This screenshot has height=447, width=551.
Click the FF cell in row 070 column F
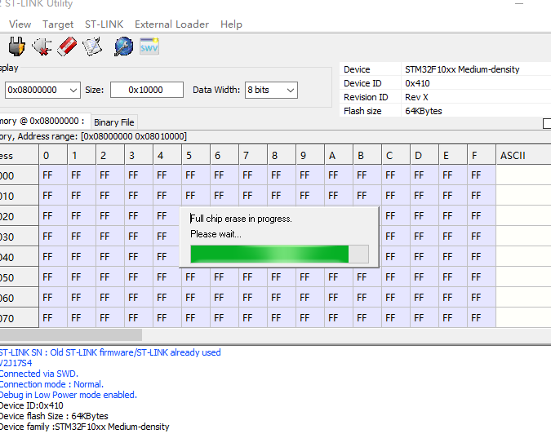point(482,318)
